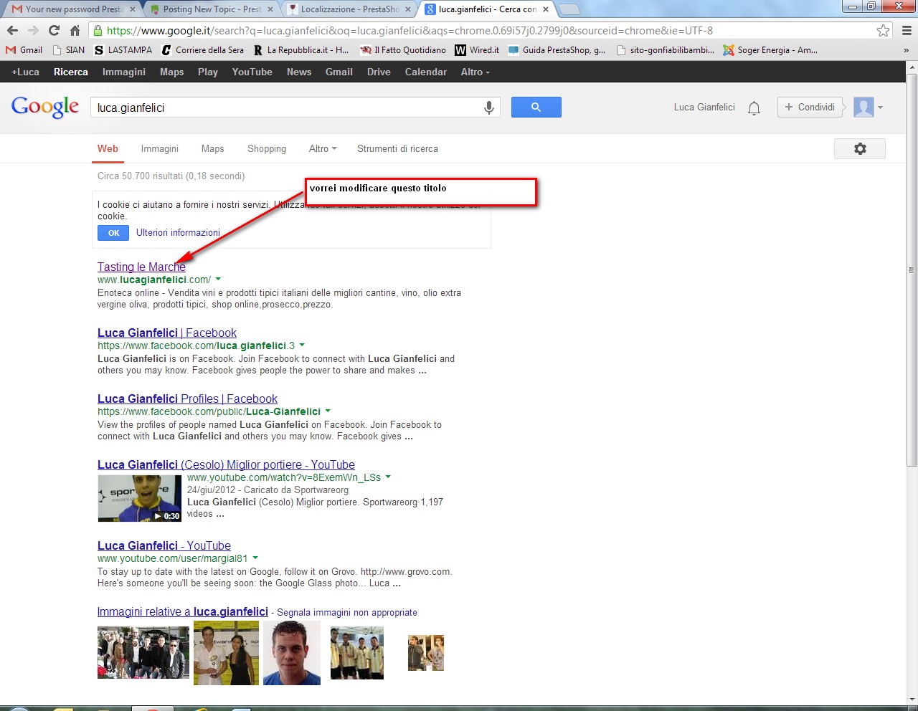This screenshot has height=711, width=918.
Task: Open the LASTAMPA bookmark
Action: (123, 50)
